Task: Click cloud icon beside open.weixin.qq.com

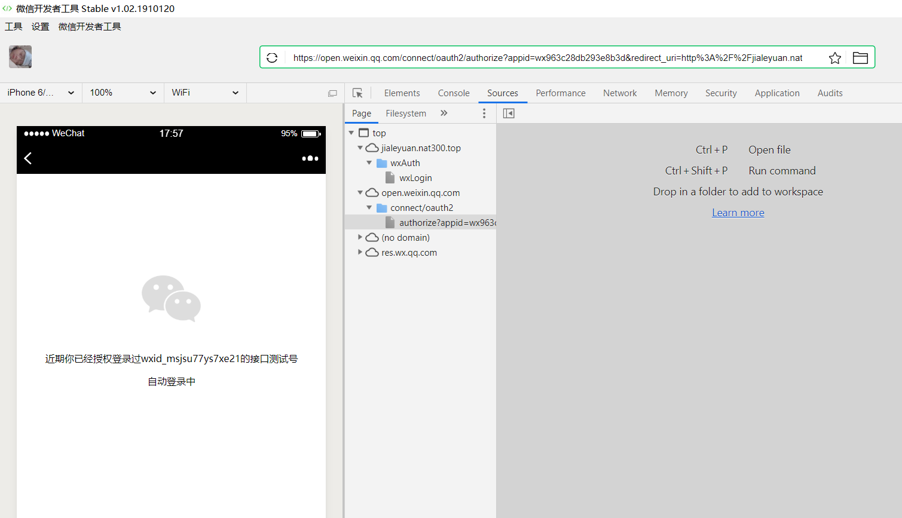Action: (372, 192)
